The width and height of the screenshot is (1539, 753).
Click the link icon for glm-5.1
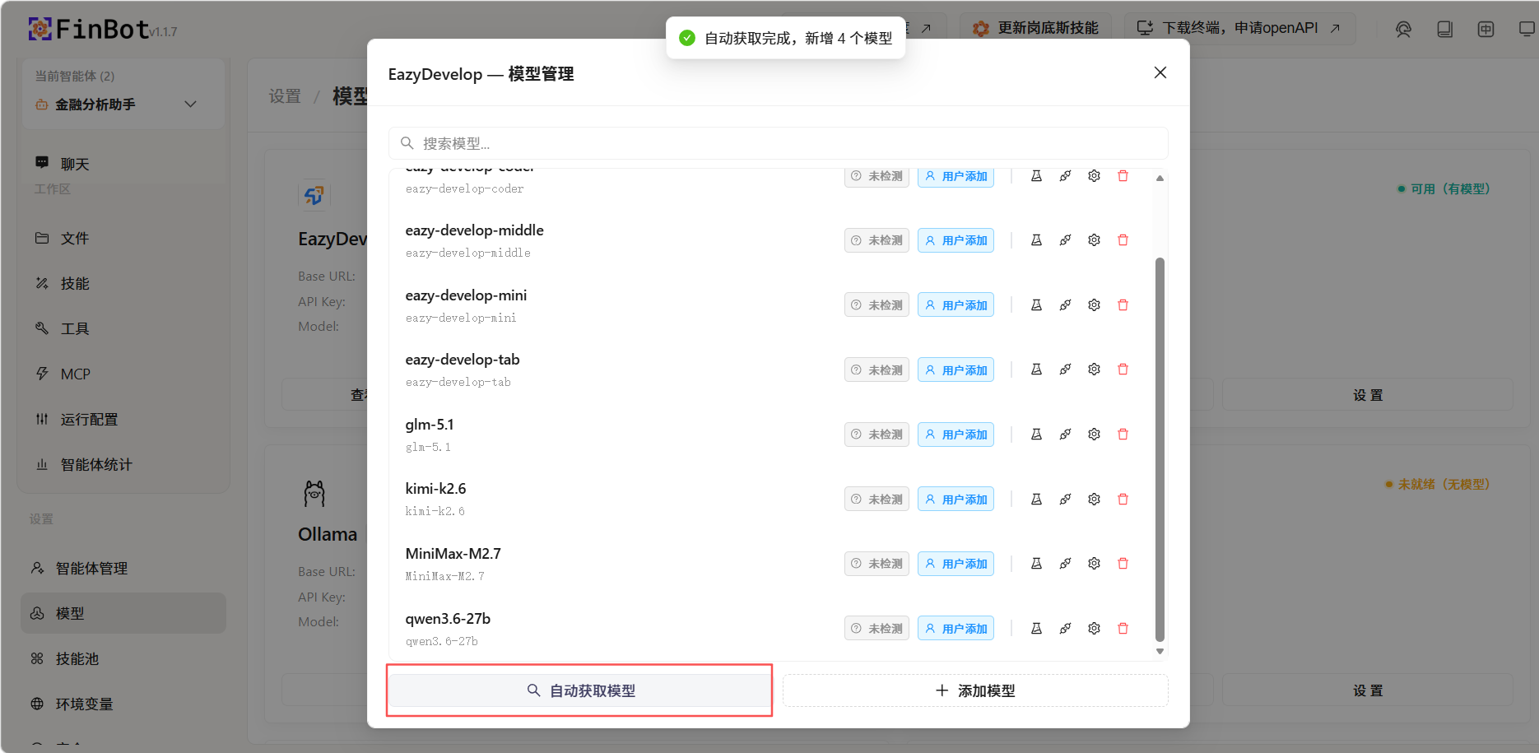click(1065, 435)
